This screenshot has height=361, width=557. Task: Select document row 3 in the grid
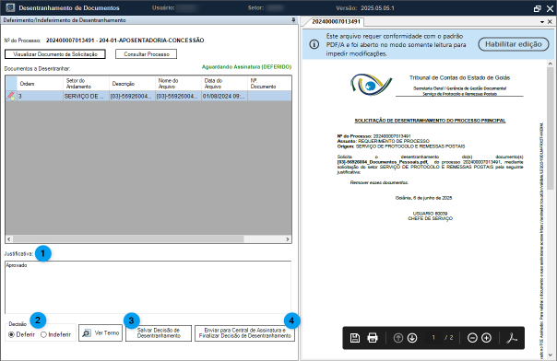pos(148,96)
